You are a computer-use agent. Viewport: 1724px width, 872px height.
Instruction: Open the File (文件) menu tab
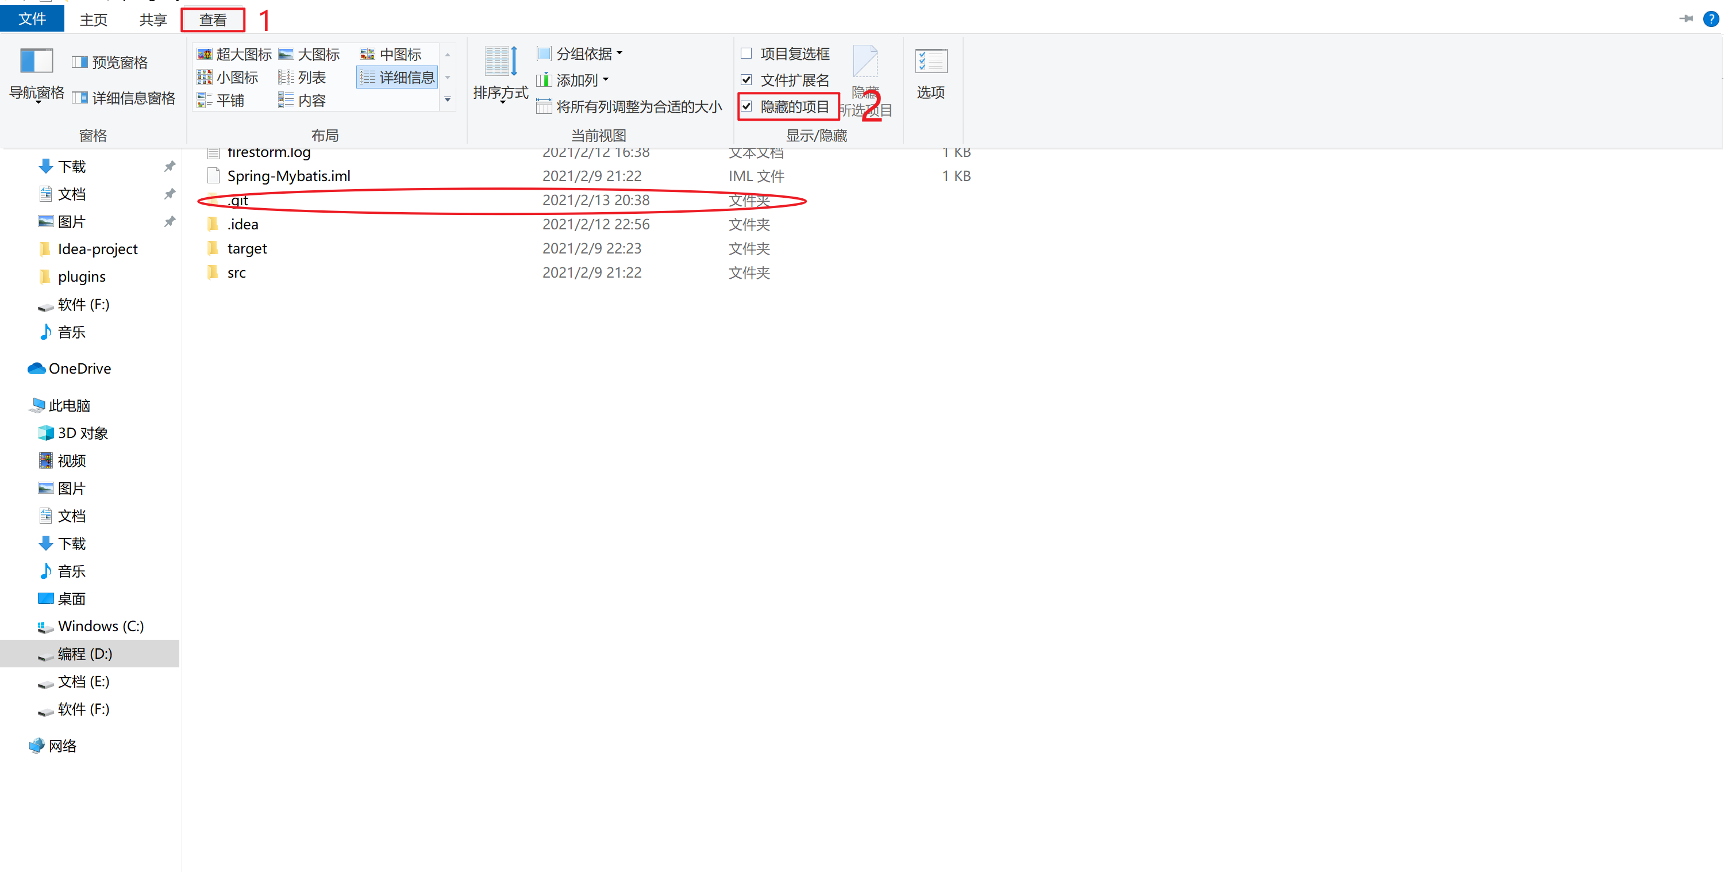pos(32,19)
